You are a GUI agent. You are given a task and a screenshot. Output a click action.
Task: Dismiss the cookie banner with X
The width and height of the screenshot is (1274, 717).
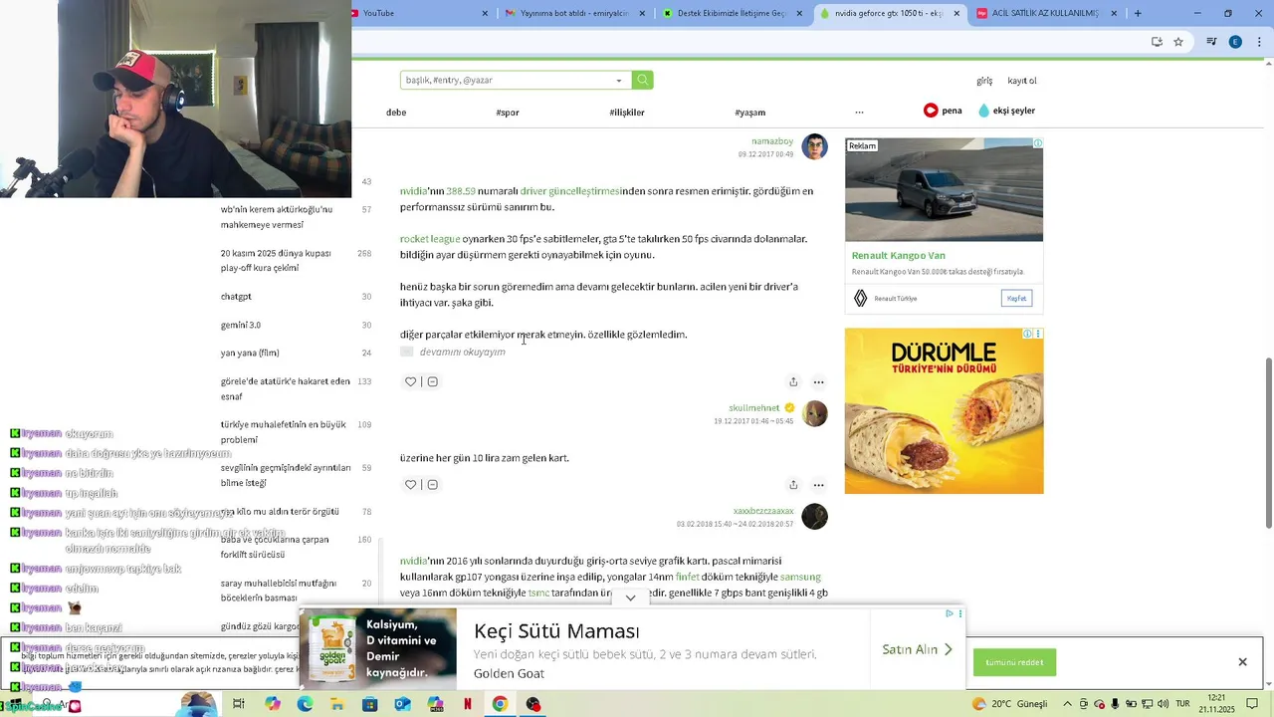(x=1242, y=662)
